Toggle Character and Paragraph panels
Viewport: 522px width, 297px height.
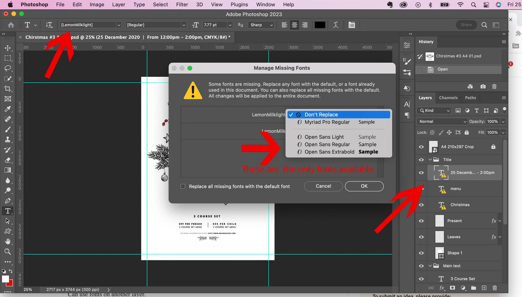(352, 25)
